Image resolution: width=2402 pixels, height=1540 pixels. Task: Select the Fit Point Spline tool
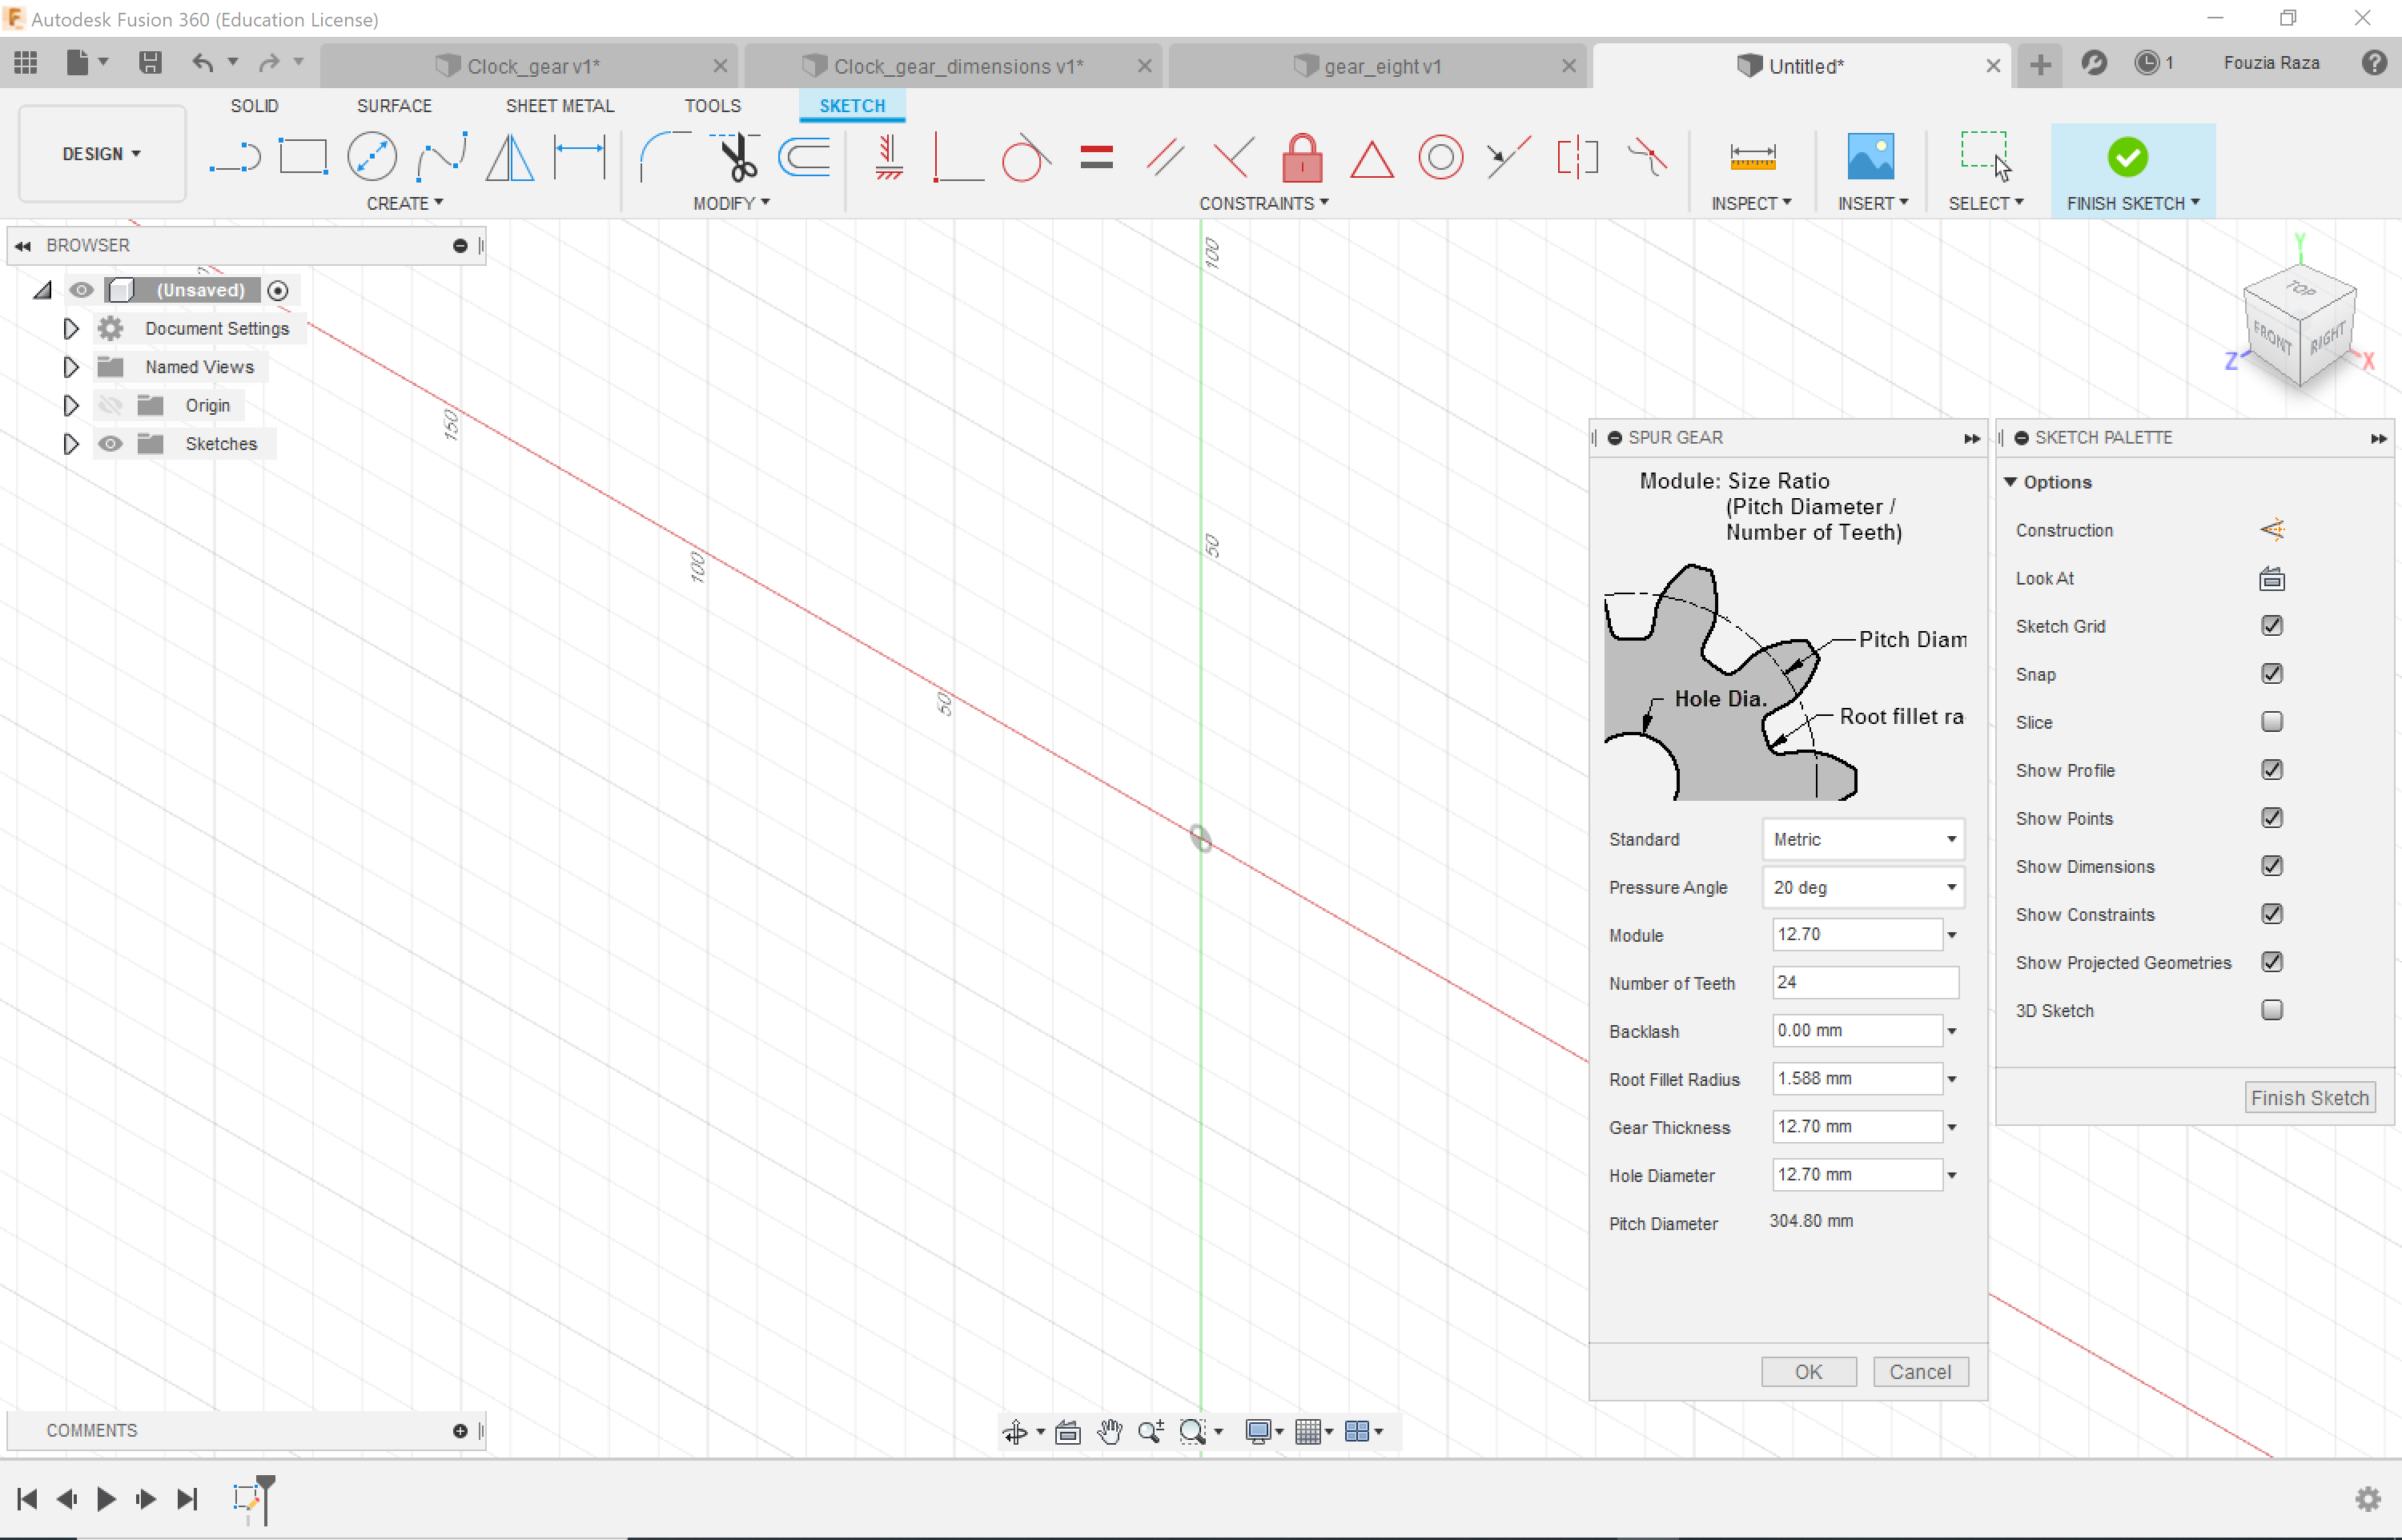point(441,157)
